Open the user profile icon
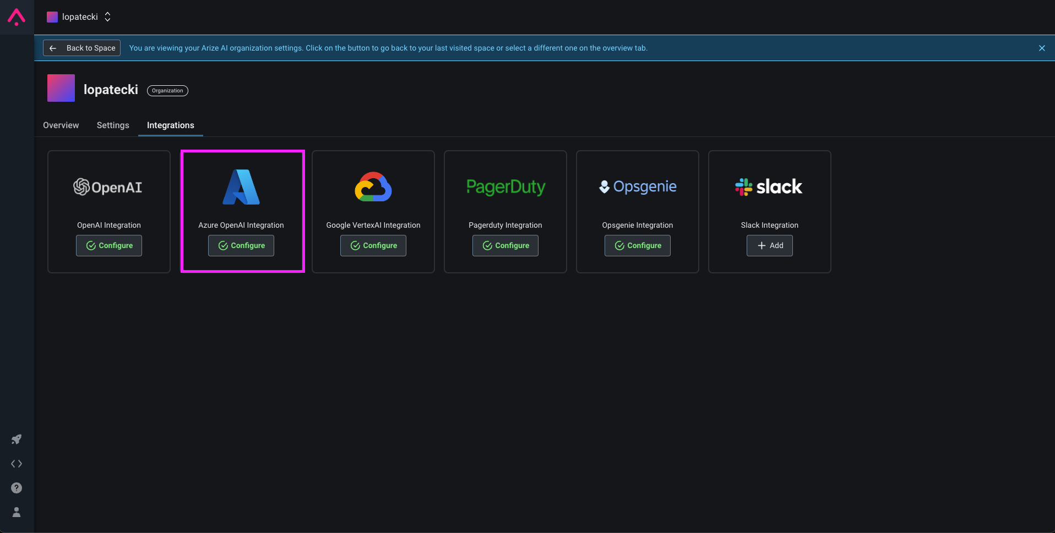Screen dimensions: 1055x533 click(17, 512)
